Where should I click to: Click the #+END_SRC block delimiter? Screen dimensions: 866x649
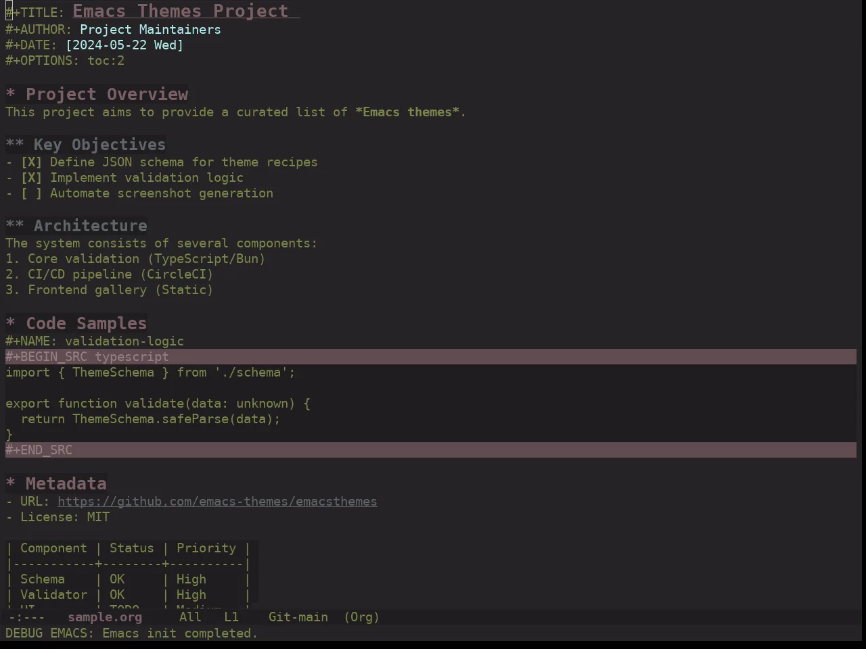click(39, 450)
